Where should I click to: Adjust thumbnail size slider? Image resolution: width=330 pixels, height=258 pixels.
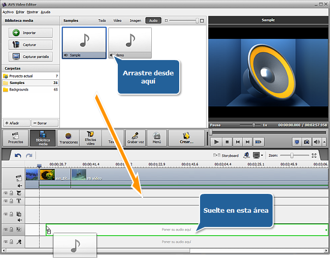[197, 21]
